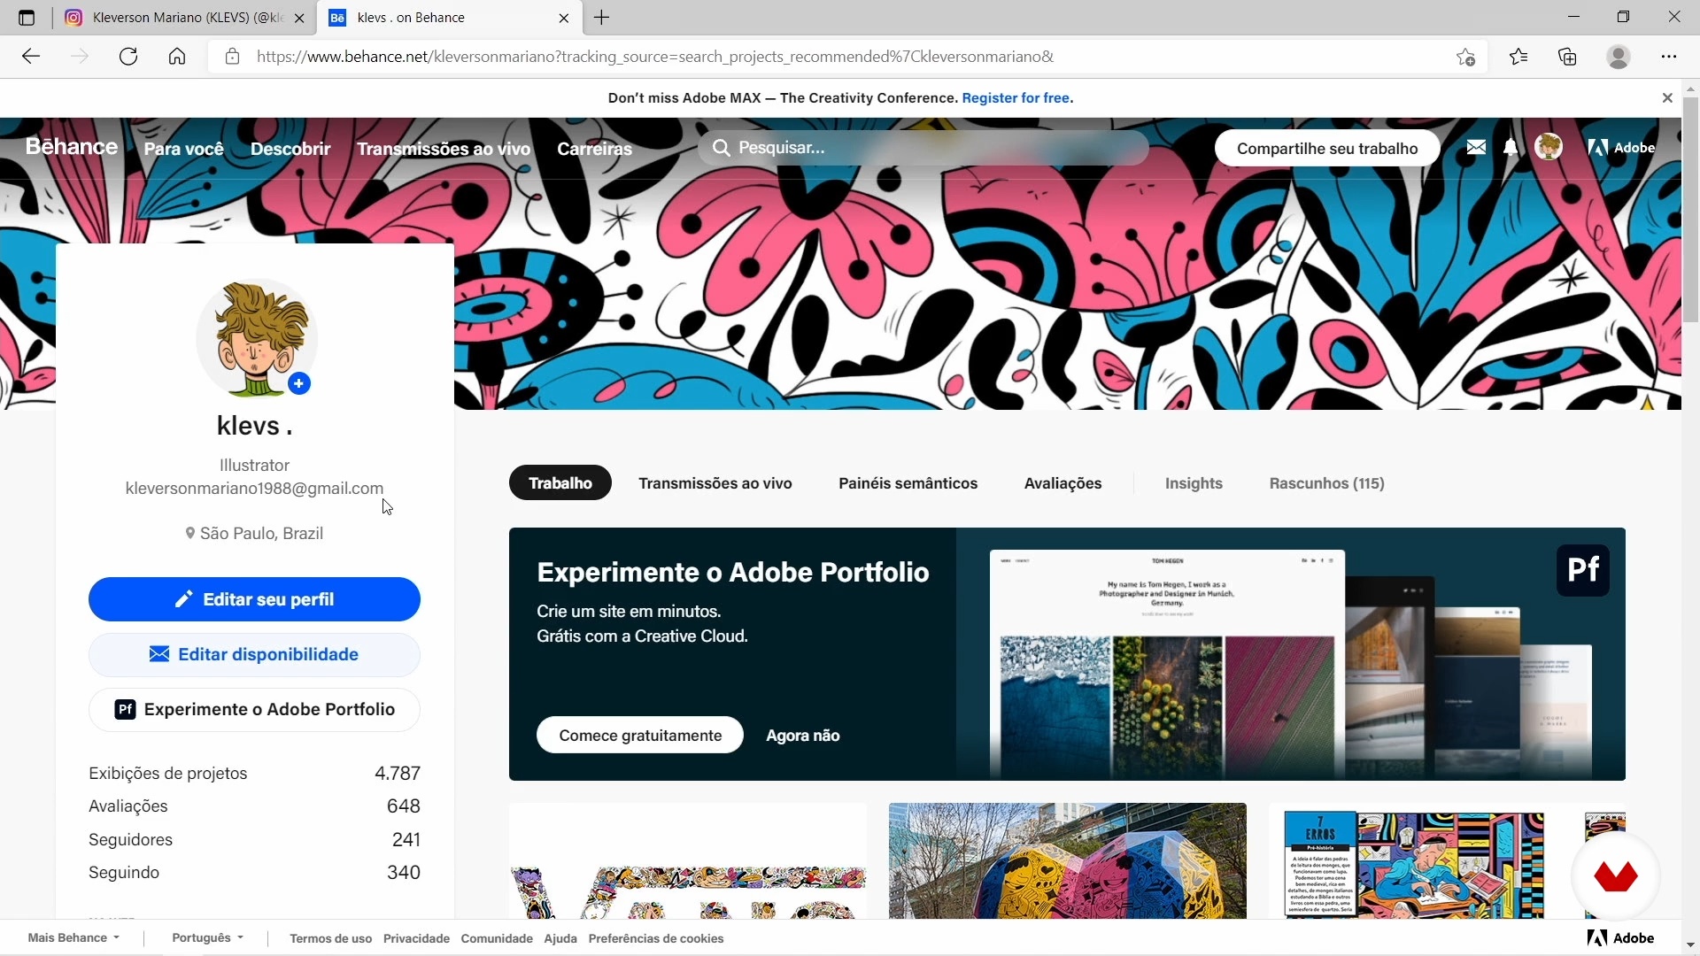
Task: Click Editar seu perfil button
Action: 254,599
